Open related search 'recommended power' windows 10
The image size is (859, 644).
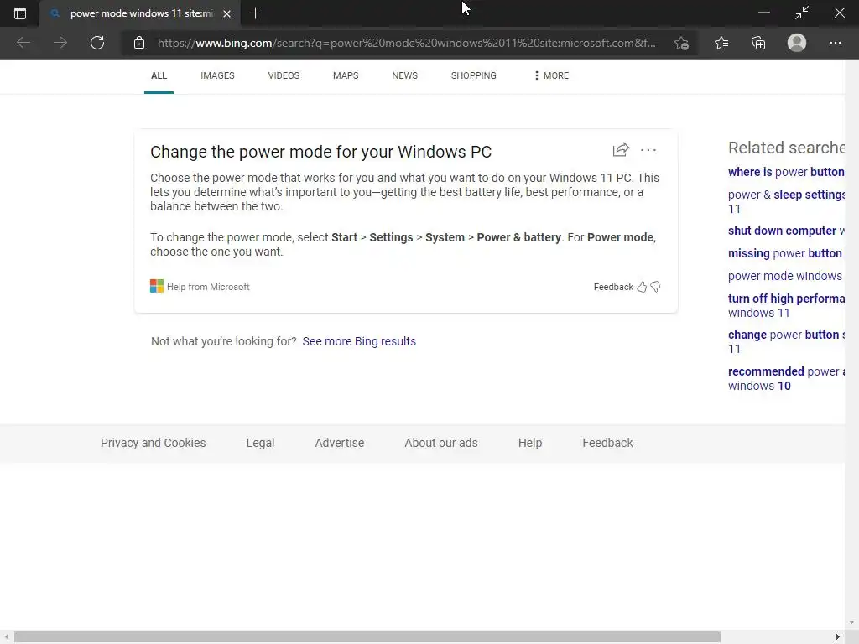786,378
